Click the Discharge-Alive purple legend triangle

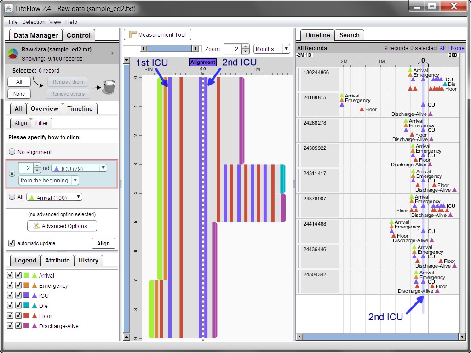[34, 326]
